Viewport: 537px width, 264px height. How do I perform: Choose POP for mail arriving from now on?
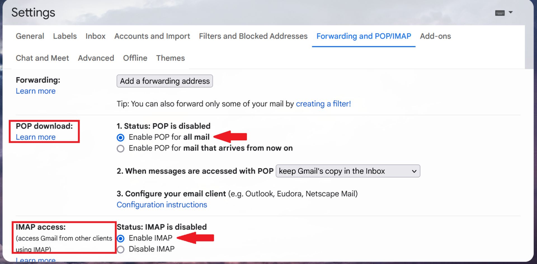click(121, 148)
